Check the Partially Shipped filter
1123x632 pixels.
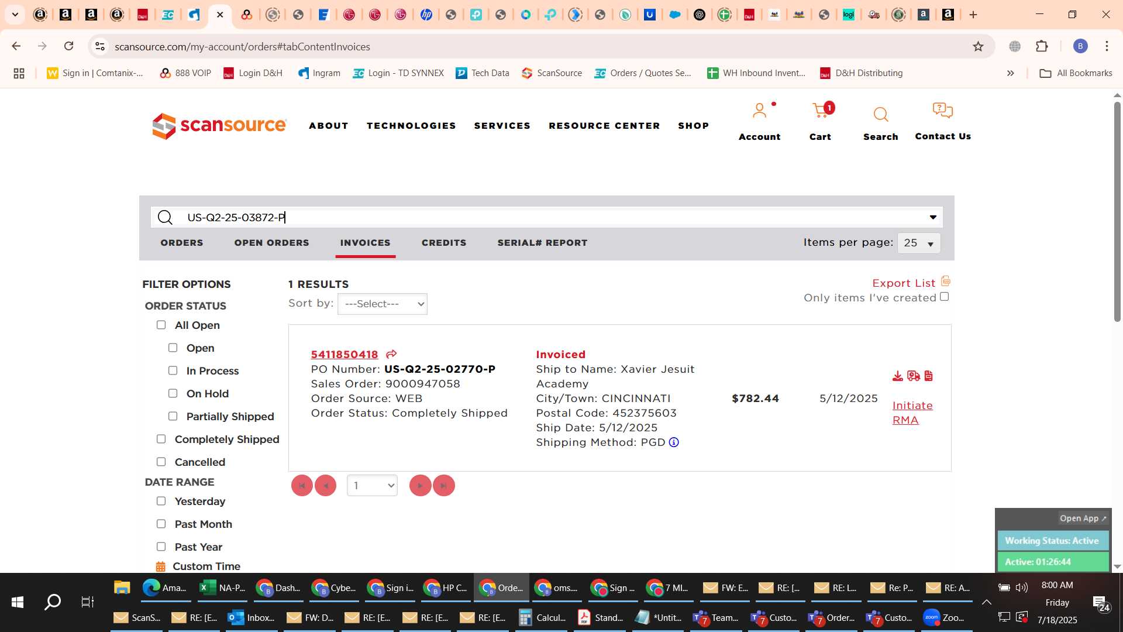coord(173,416)
